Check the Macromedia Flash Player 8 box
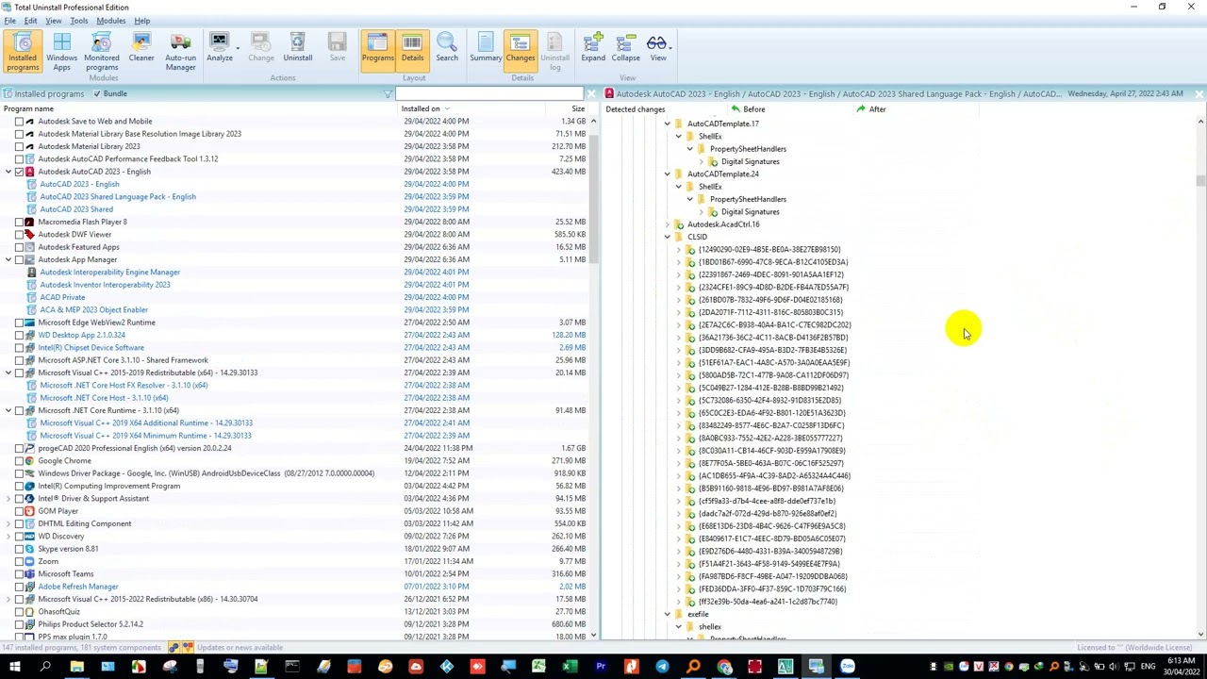Image resolution: width=1207 pixels, height=679 pixels. [x=19, y=222]
